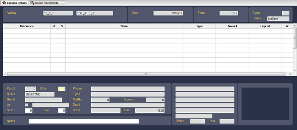Click the Ar column header at grid edge
Image resolution: width=297 pixels, height=130 pixels.
point(287,26)
